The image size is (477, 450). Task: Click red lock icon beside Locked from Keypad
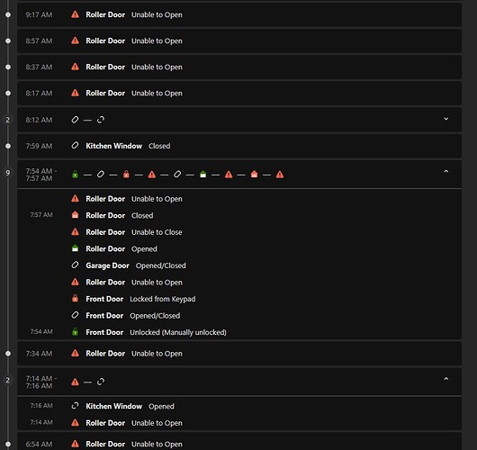pyautogui.click(x=75, y=299)
